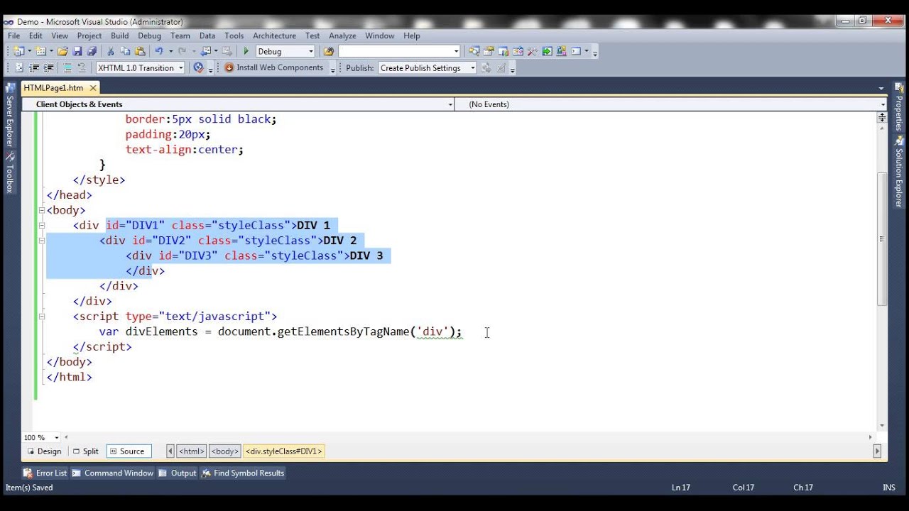
Task: Open the Command Window panel tab
Action: (112, 473)
